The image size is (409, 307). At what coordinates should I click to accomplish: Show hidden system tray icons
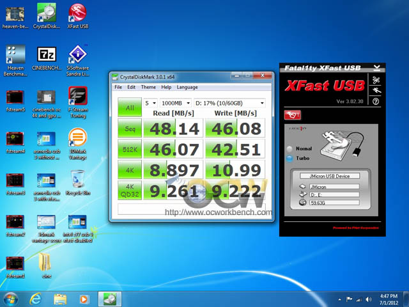[x=339, y=299]
